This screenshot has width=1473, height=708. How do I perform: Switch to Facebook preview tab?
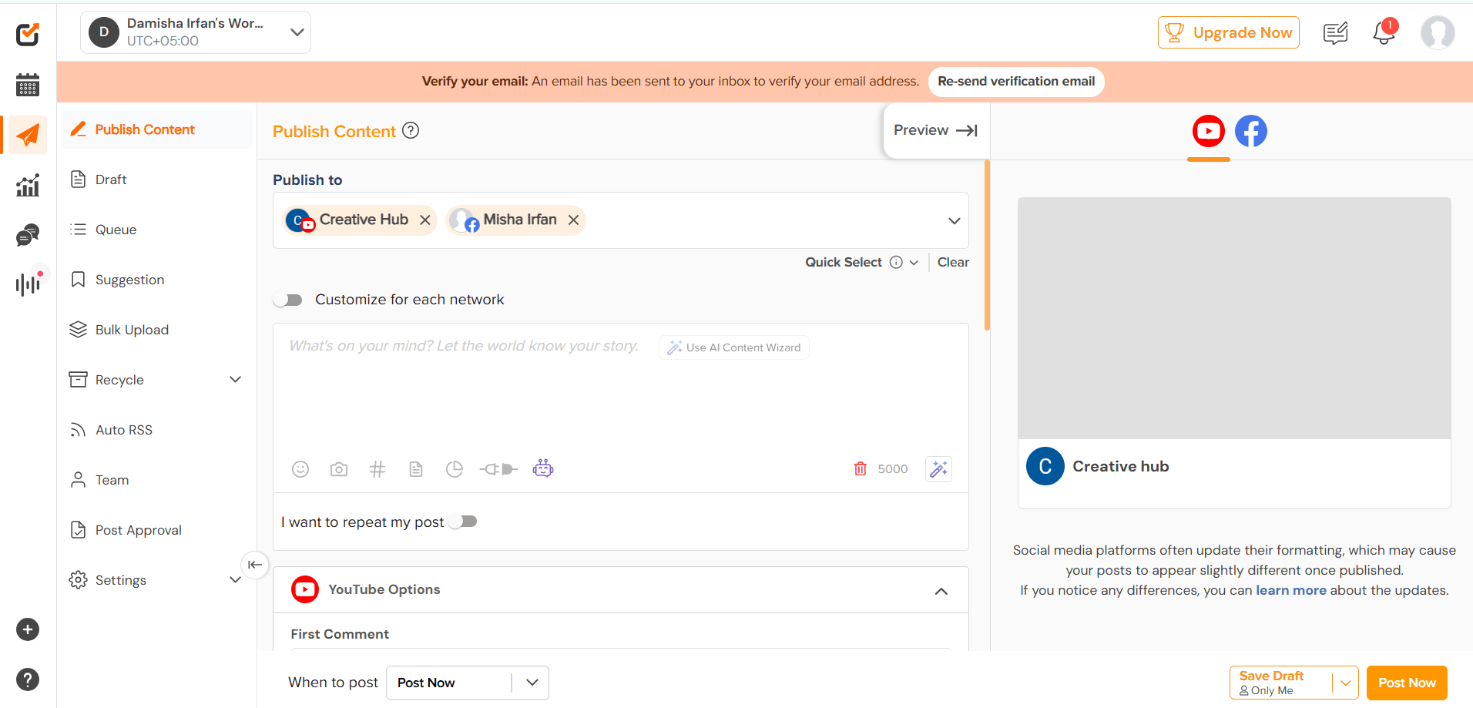[x=1251, y=131]
